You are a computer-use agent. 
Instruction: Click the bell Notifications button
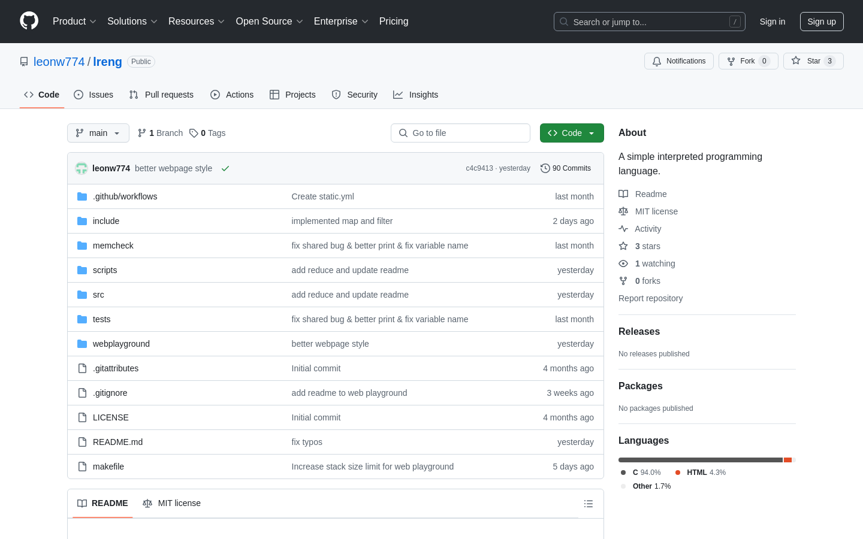coord(679,61)
